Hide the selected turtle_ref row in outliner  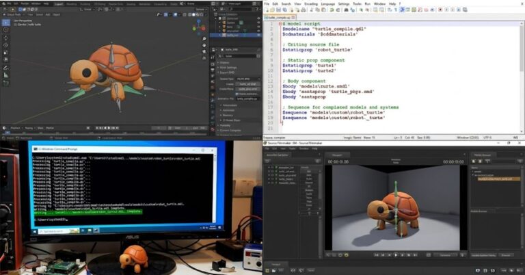(x=258, y=35)
